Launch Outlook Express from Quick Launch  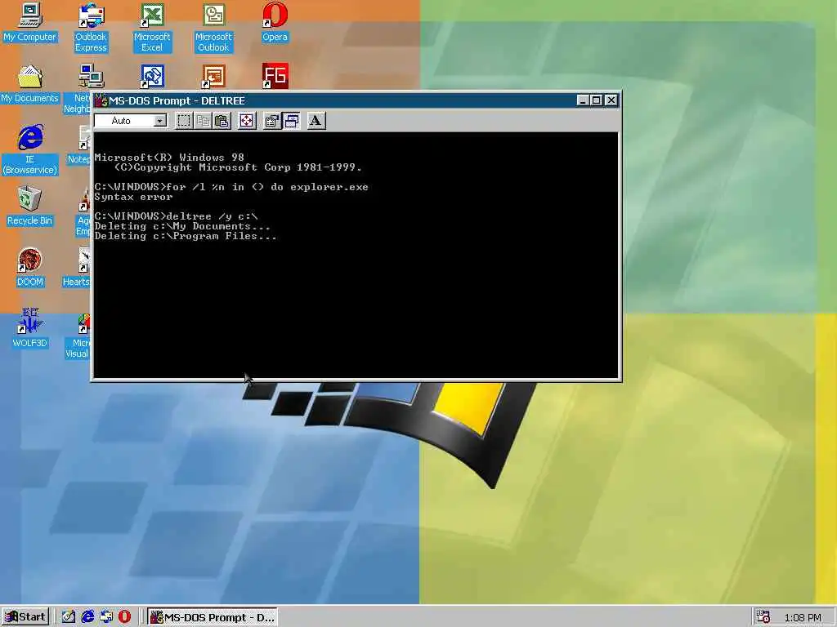(106, 617)
